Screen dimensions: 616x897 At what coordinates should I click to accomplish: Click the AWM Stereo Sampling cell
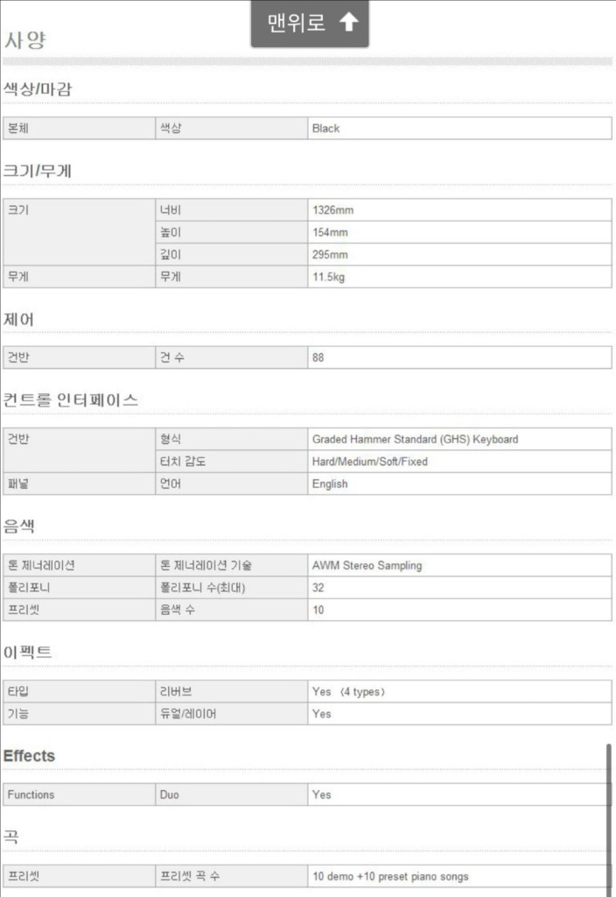point(367,565)
